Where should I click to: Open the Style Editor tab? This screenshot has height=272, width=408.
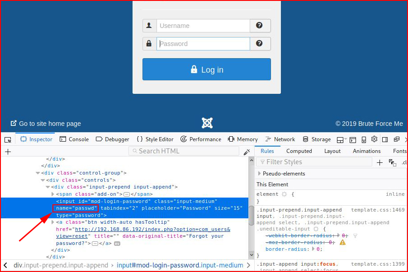click(x=155, y=139)
